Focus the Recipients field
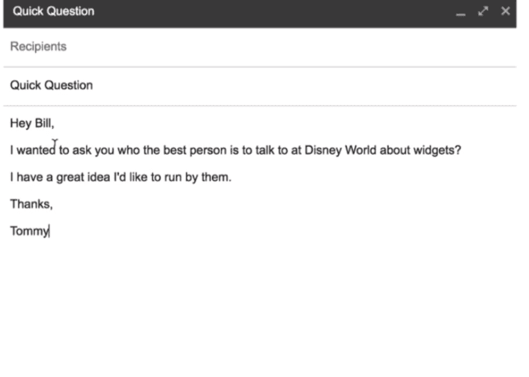529x377 pixels. coord(260,47)
